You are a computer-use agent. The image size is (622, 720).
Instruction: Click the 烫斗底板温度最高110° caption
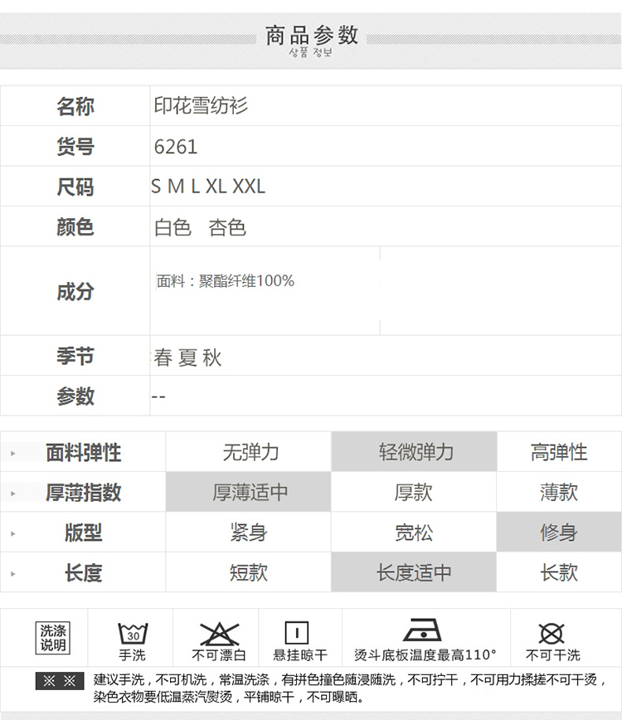click(x=425, y=654)
